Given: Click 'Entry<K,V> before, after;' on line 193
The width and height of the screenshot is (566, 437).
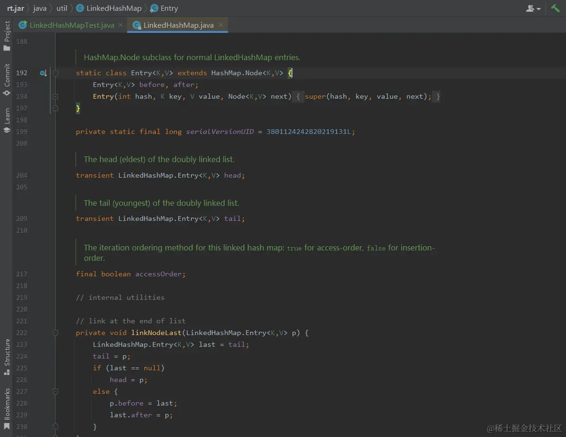Looking at the screenshot, I should coord(146,85).
